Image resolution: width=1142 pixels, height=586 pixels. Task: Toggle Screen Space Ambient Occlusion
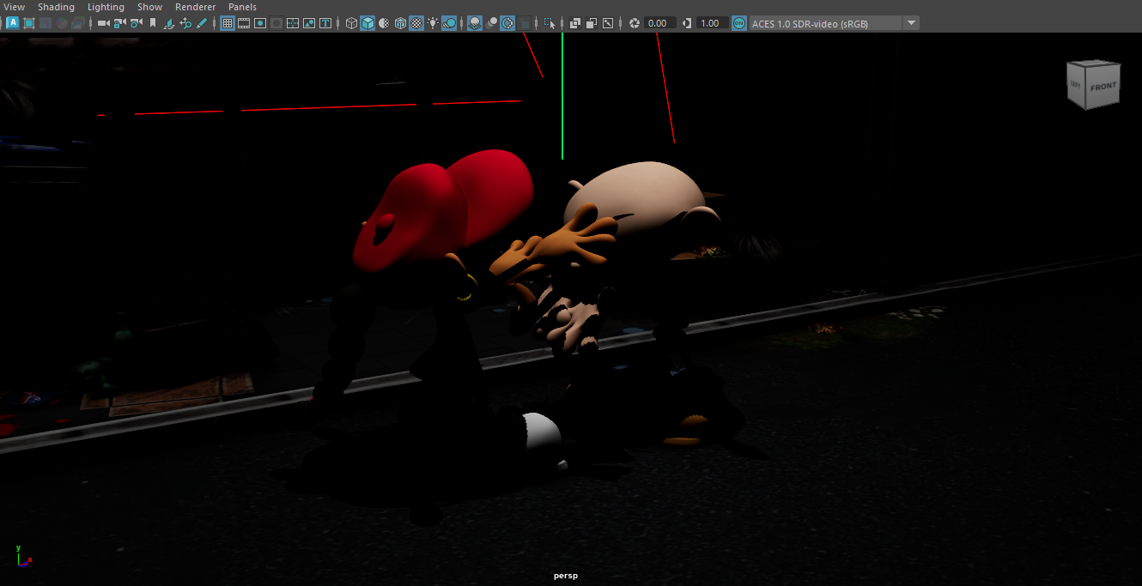pos(476,23)
